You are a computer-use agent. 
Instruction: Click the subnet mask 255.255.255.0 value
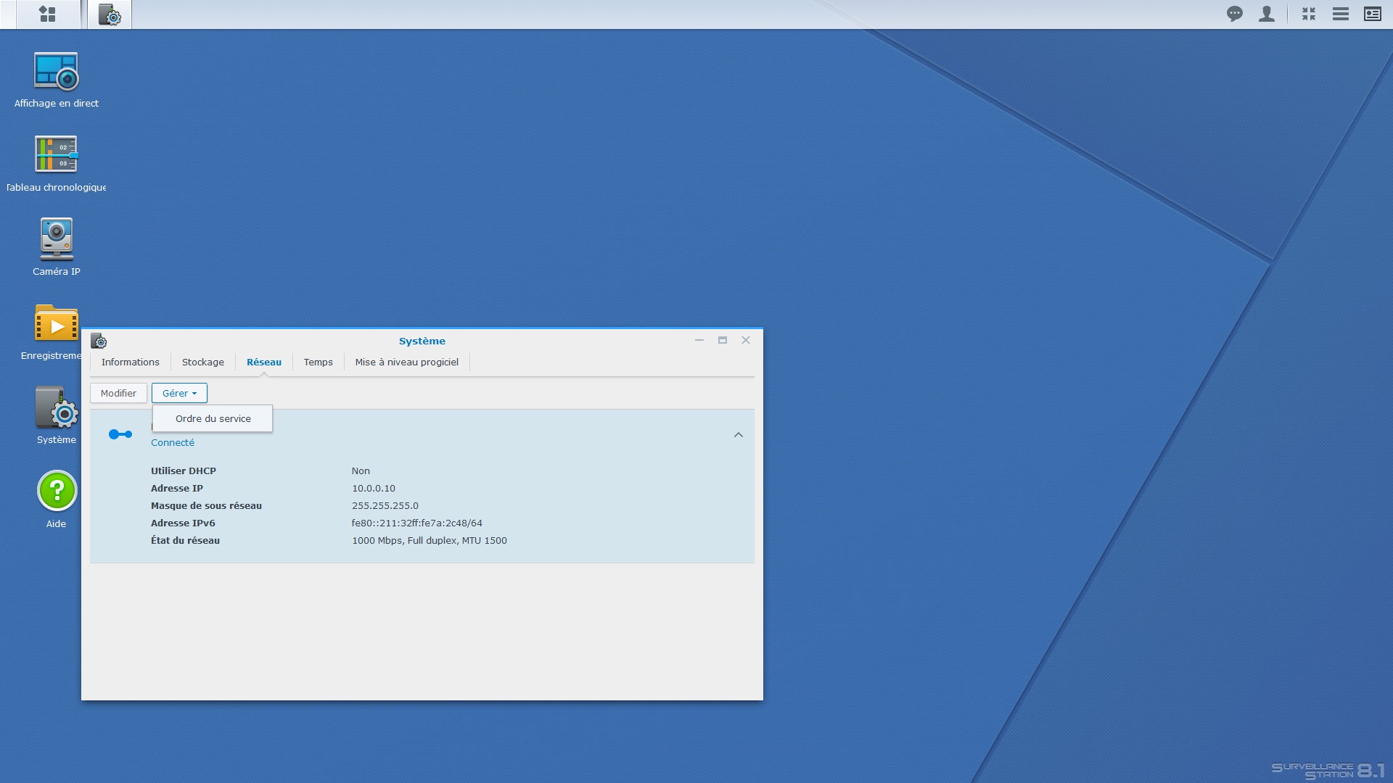coord(385,505)
